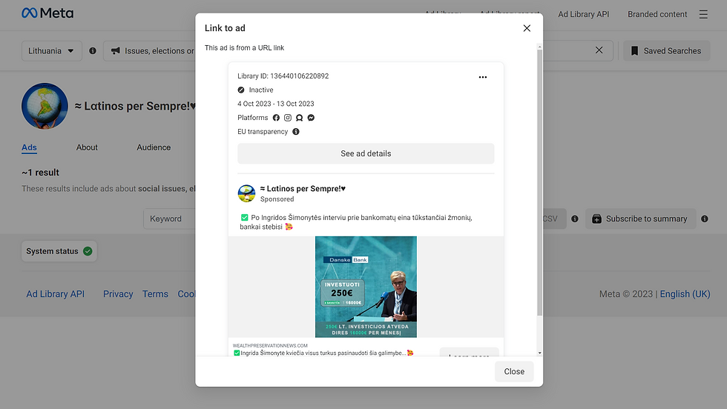Click the Close button in dialog footer

(x=514, y=371)
